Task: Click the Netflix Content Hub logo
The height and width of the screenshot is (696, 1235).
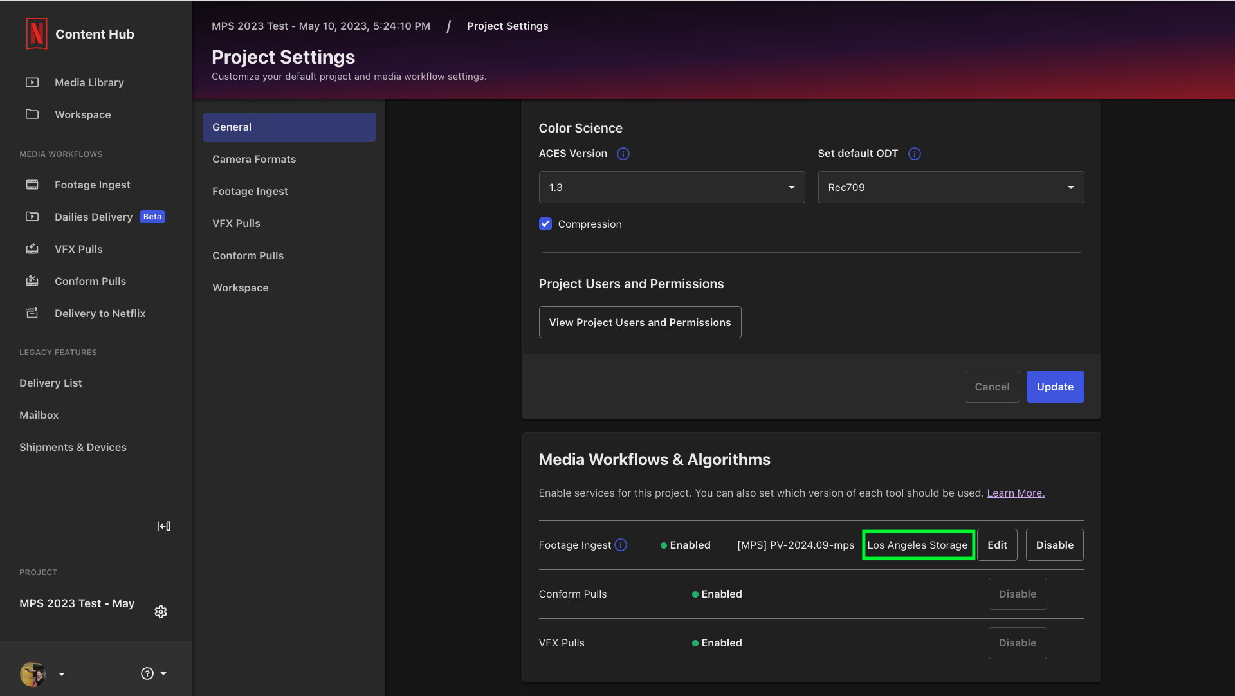Action: (x=37, y=33)
